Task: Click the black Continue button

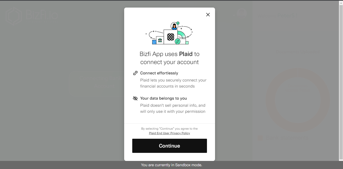Action: click(170, 146)
